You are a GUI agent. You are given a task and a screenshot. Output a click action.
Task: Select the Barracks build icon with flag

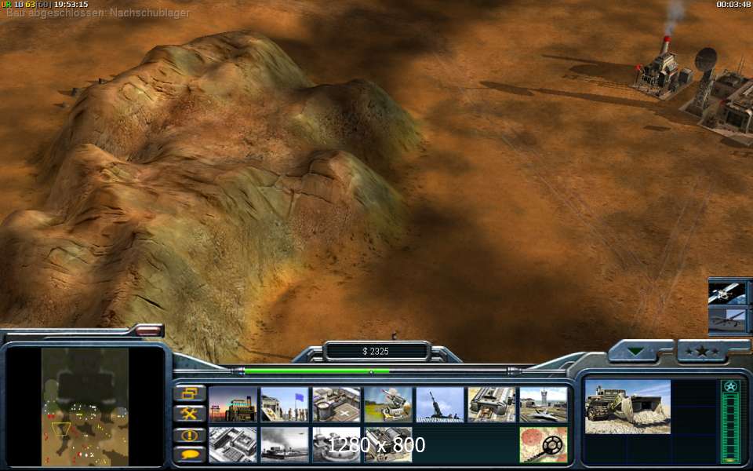(285, 405)
